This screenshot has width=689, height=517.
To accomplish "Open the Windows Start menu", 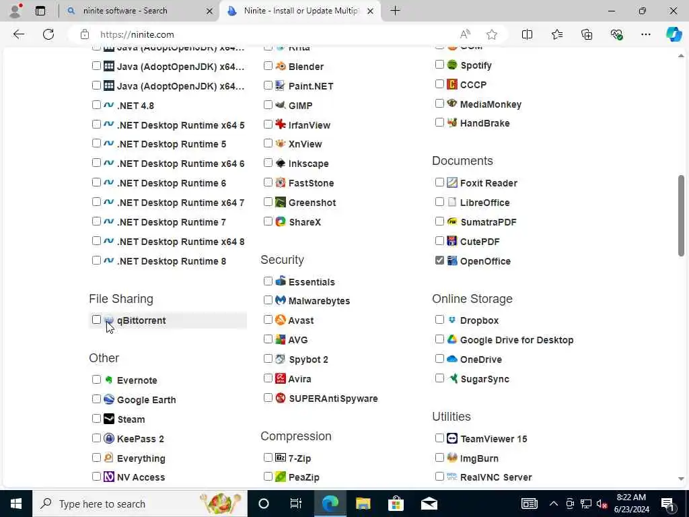I will coord(16,504).
